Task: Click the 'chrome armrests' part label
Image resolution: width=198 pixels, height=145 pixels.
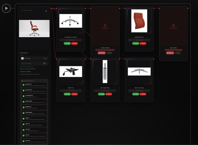Action: pos(105,48)
